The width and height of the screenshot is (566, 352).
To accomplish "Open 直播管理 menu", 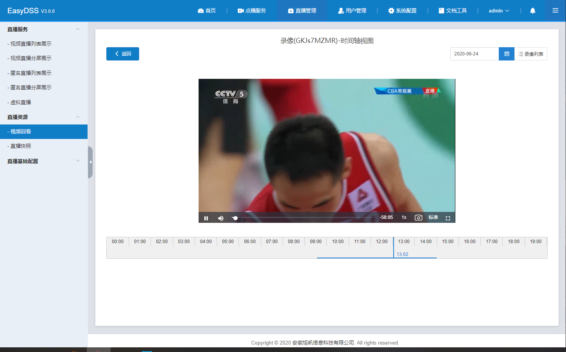I will pyautogui.click(x=302, y=11).
